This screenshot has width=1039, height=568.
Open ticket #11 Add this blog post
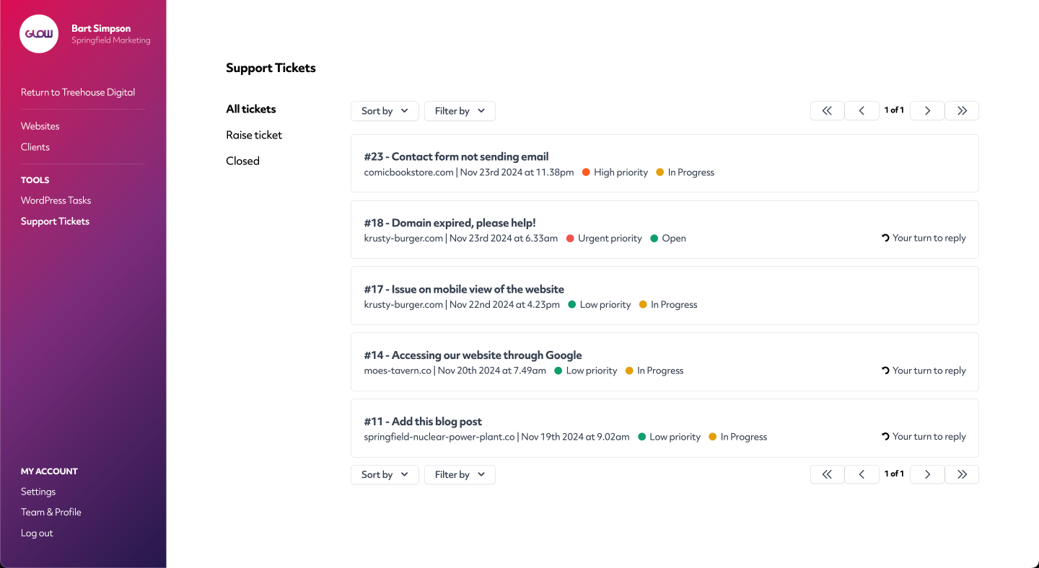tap(665, 428)
